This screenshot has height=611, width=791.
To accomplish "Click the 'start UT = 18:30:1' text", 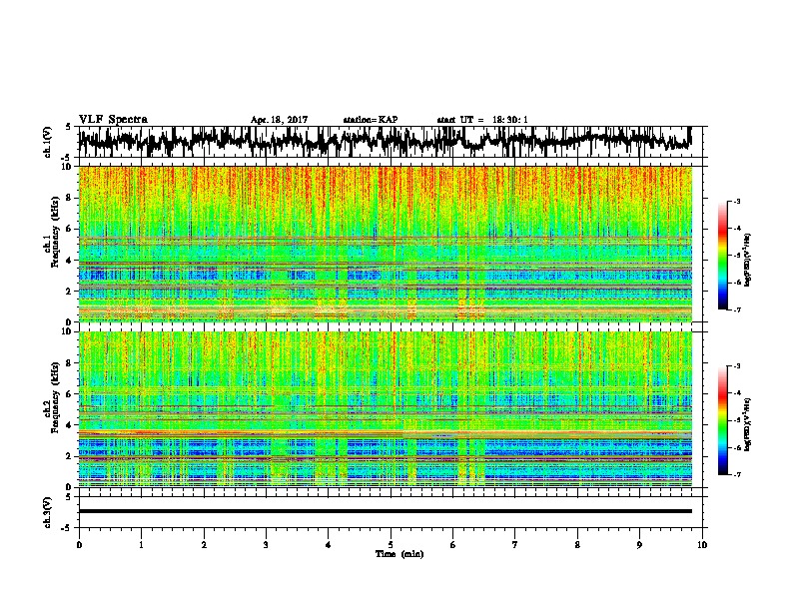I will 482,120.
